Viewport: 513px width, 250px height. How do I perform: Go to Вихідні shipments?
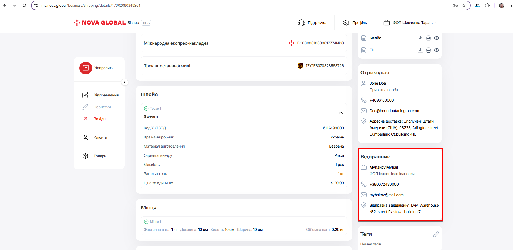coord(100,119)
